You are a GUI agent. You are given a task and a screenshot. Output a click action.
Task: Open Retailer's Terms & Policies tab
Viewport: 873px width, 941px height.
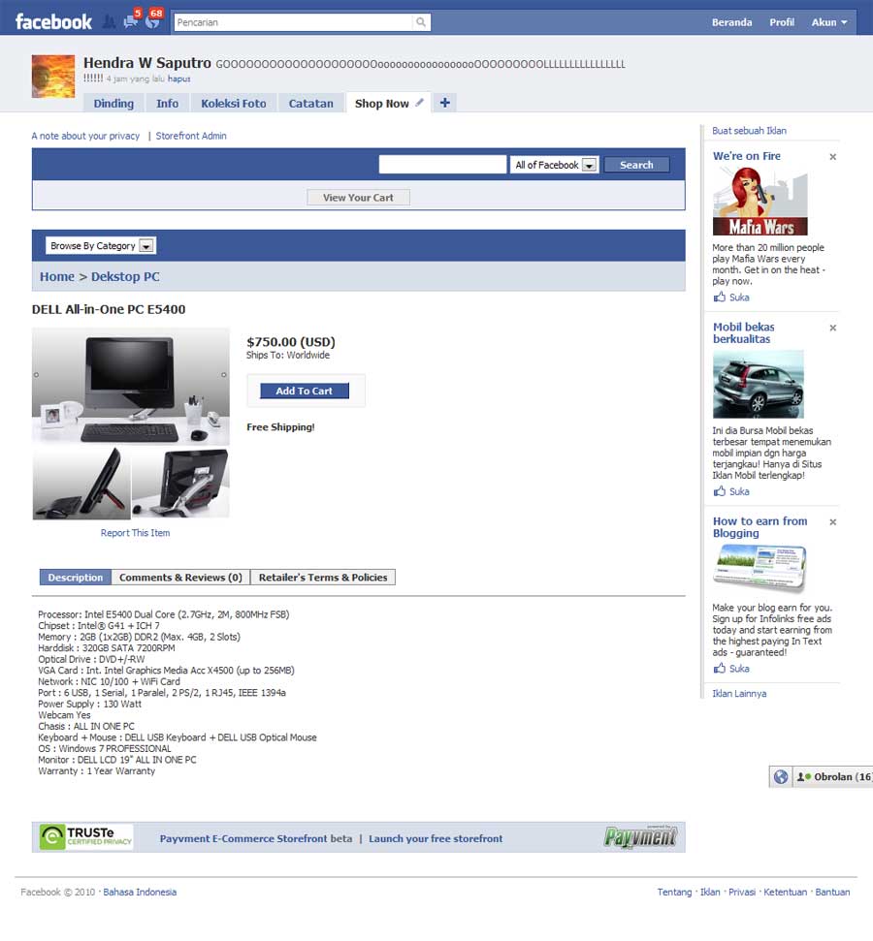[x=323, y=578]
